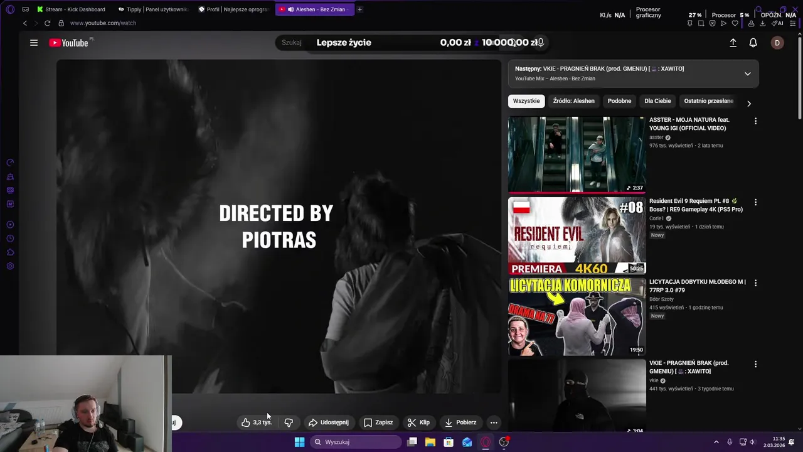
Task: Reload the page in the browser
Action: coord(47,23)
